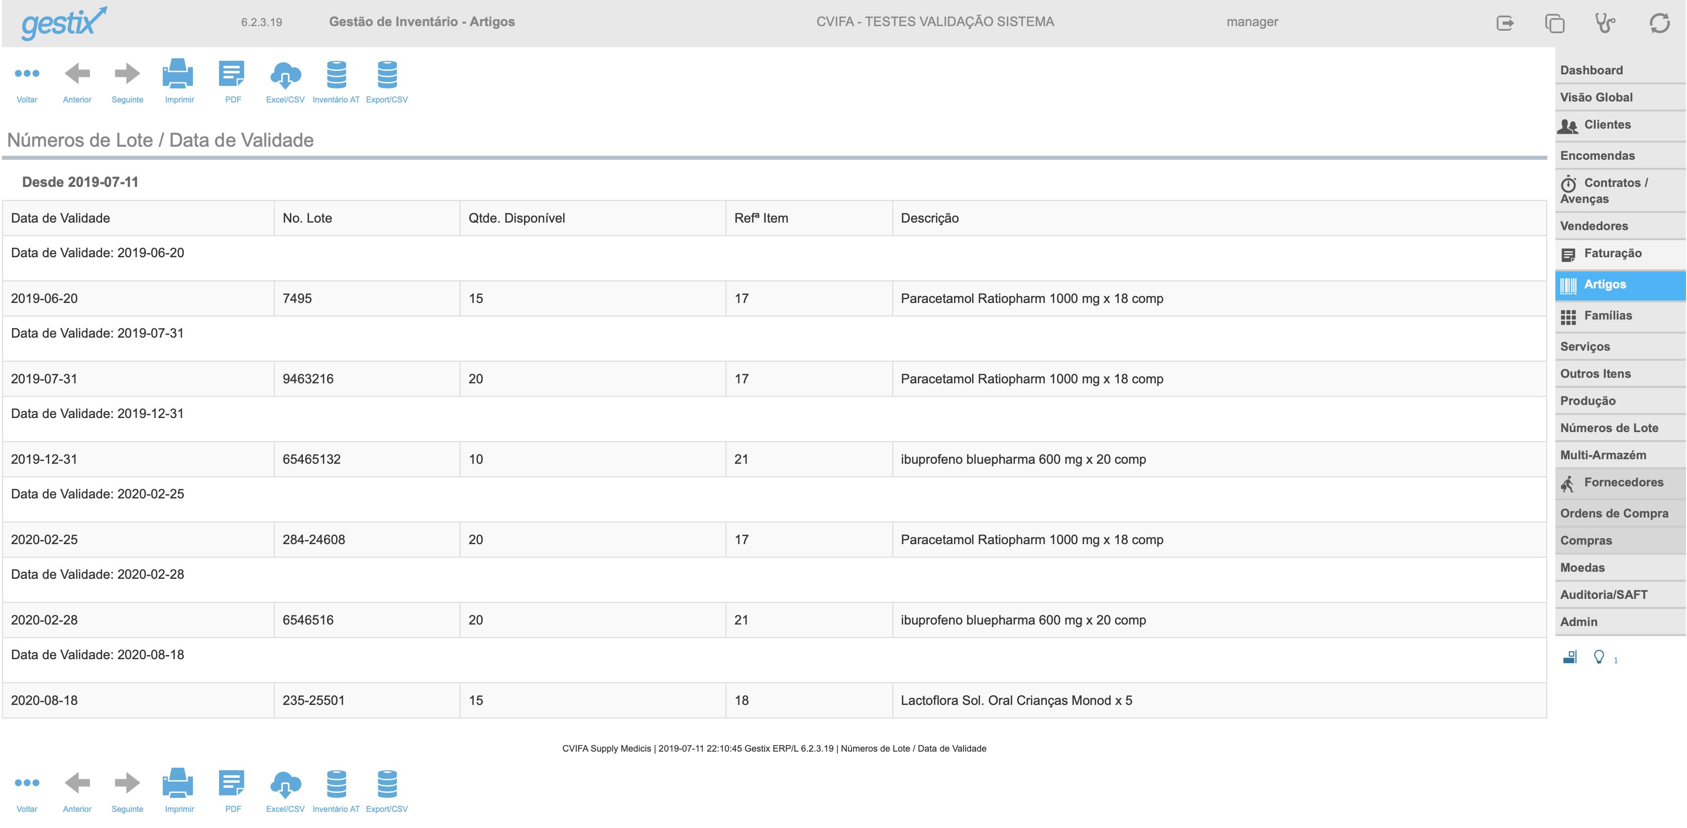1687x828 pixels.
Task: Open Produção in sidebar
Action: tap(1620, 401)
